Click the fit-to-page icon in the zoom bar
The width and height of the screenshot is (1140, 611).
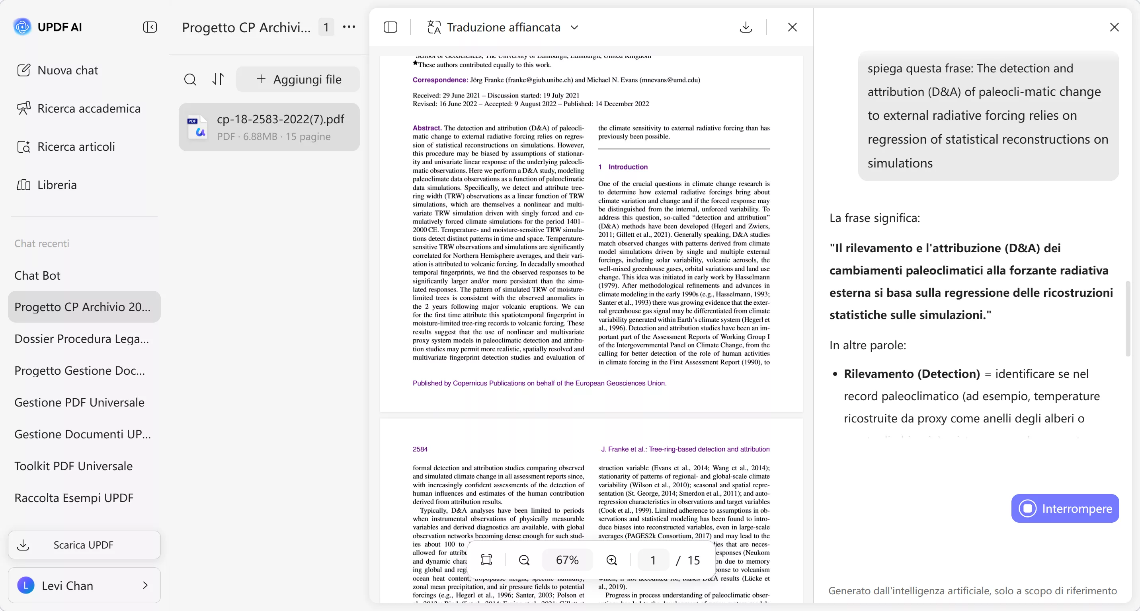(x=486, y=560)
